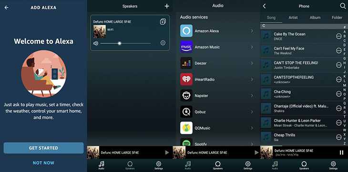Open more options for CANTSTOPTHEFEELING
Viewport: 348px width, 172px height.
(x=338, y=80)
